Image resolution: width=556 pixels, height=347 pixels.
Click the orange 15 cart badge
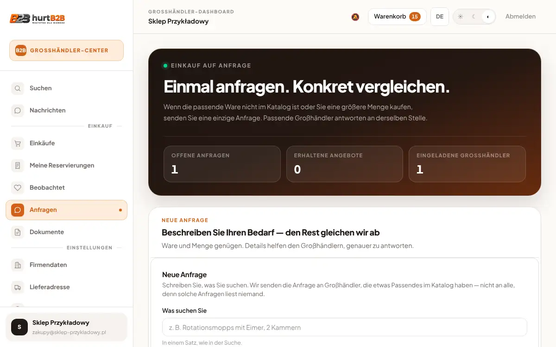(415, 17)
